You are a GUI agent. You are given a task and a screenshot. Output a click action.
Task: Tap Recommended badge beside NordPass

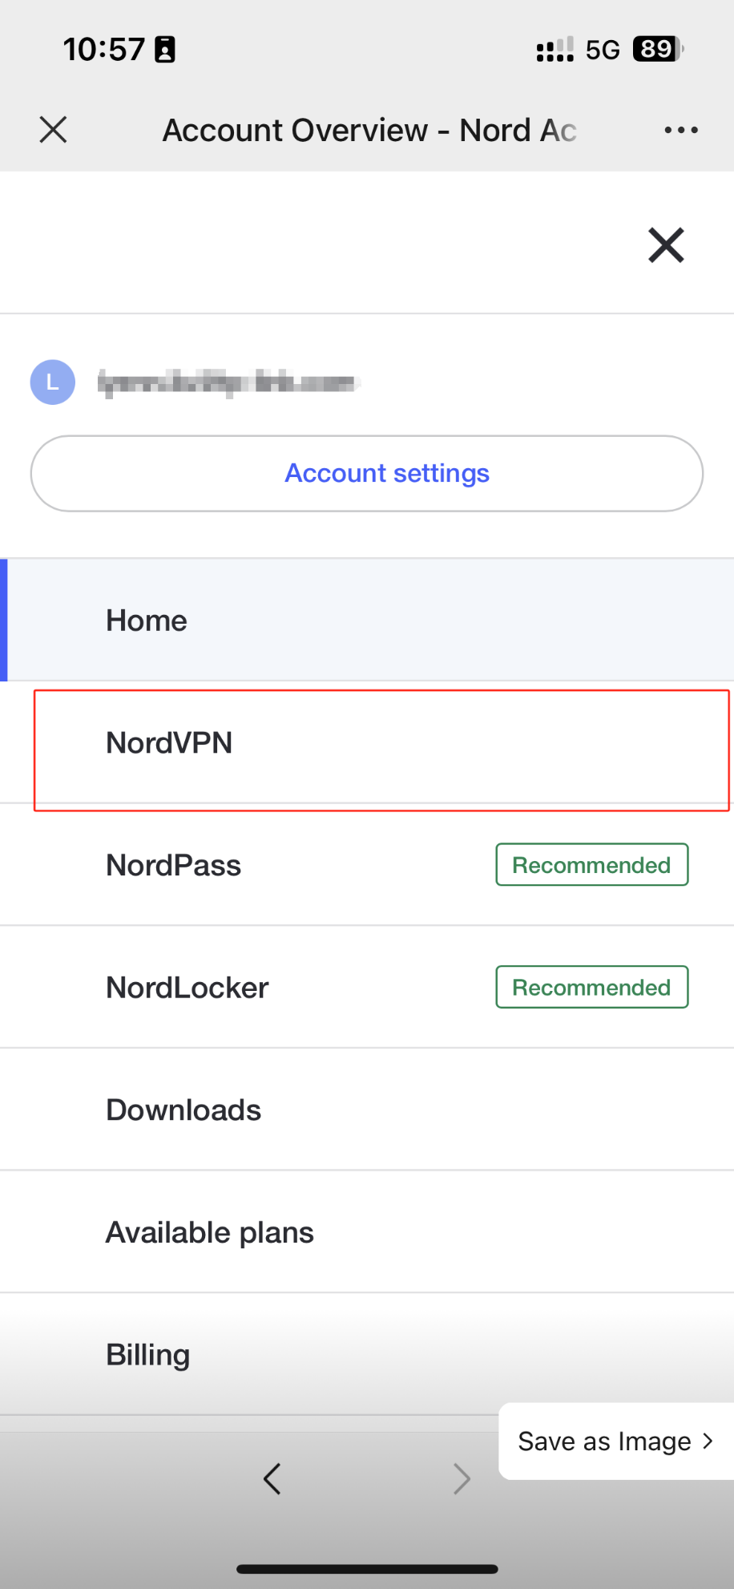[x=591, y=865]
